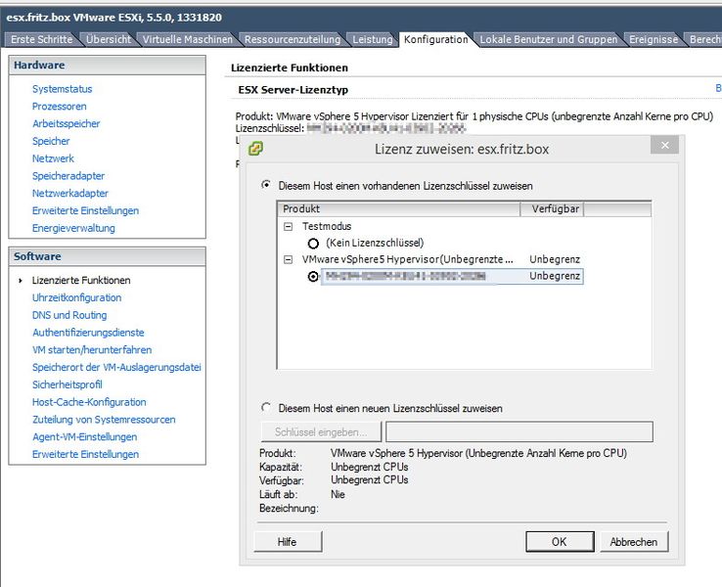Open the Prozessoren link
This screenshot has width=722, height=587.
[60, 107]
